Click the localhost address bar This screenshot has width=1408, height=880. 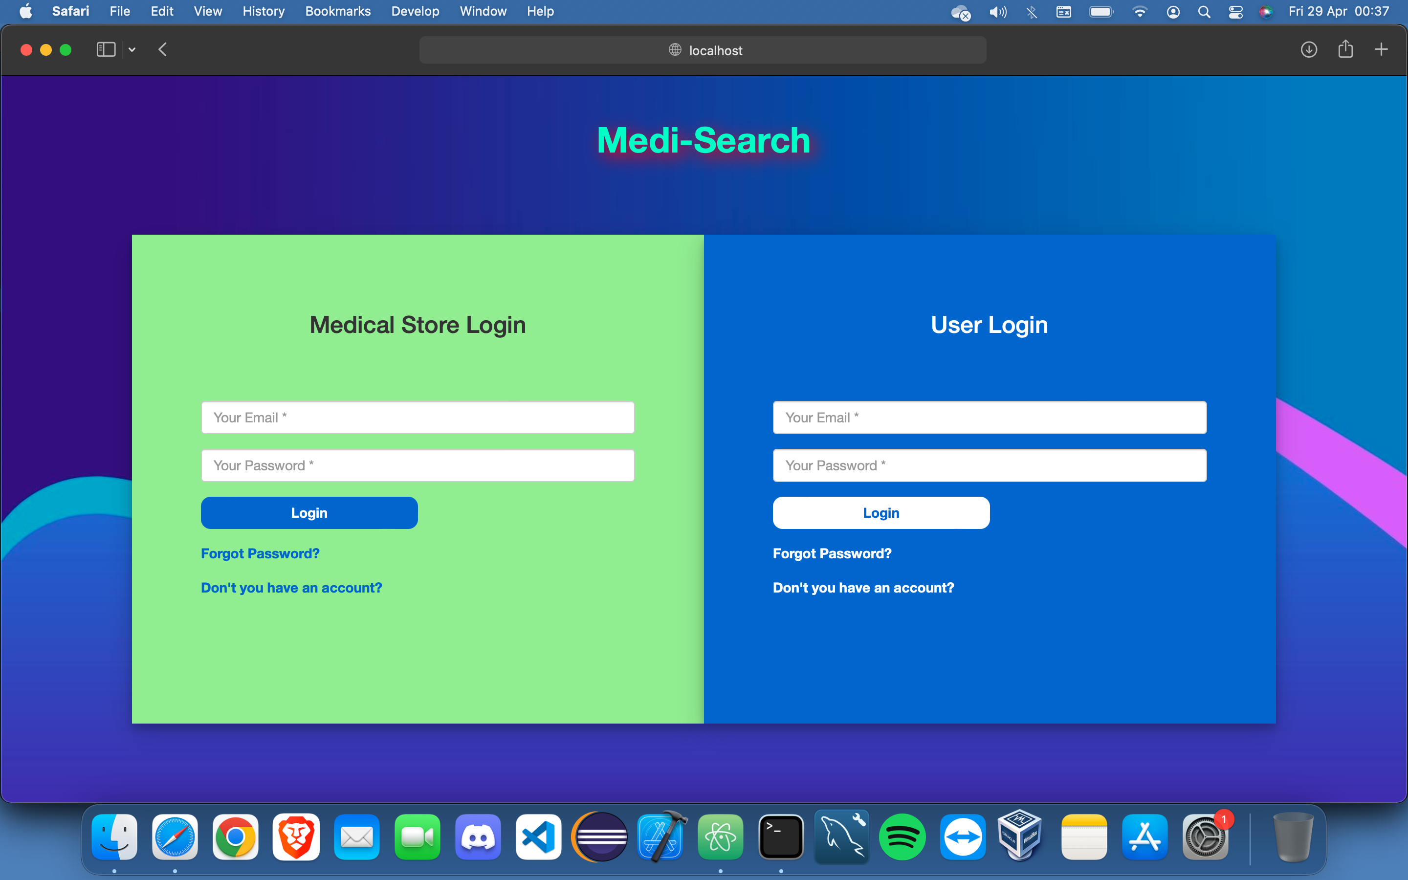click(702, 51)
